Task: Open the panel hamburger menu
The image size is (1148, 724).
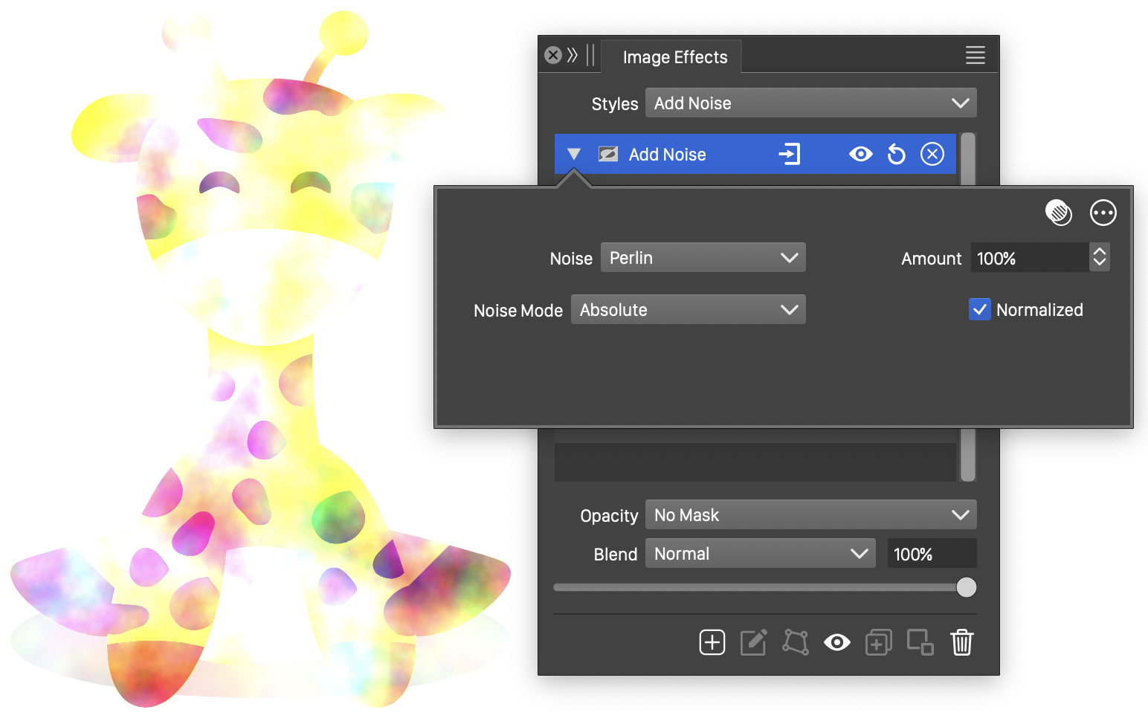Action: (975, 55)
